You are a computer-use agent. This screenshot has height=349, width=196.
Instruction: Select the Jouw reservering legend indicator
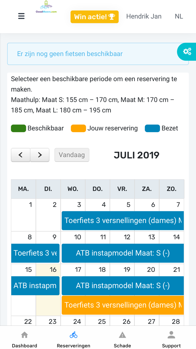tap(78, 128)
